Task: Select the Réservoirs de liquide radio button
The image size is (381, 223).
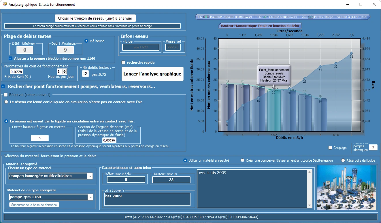Action: click(343, 160)
